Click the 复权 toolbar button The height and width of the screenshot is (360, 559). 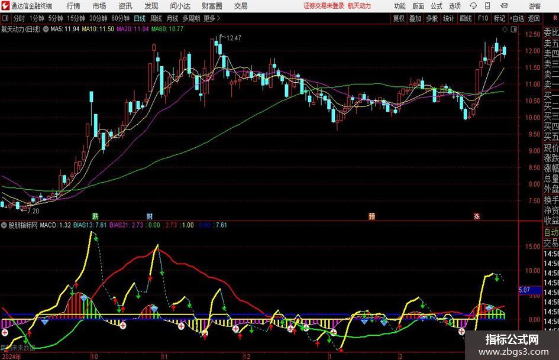(x=399, y=18)
